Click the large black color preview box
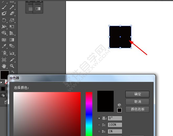The image size is (173, 136). coord(105,101)
